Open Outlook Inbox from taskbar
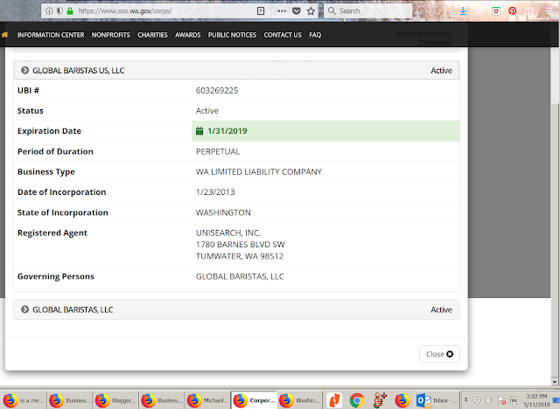This screenshot has width=560, height=409. click(x=437, y=400)
